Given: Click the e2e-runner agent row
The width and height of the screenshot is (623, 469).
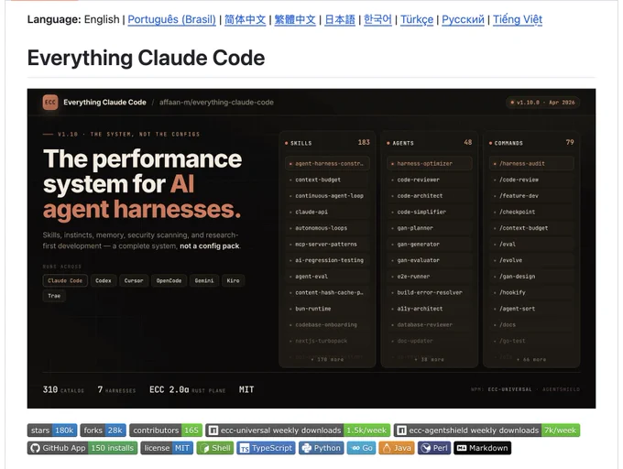Looking at the screenshot, I should coord(430,277).
